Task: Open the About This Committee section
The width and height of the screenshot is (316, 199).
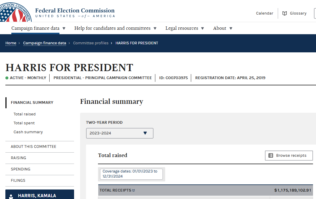Action: 33,147
